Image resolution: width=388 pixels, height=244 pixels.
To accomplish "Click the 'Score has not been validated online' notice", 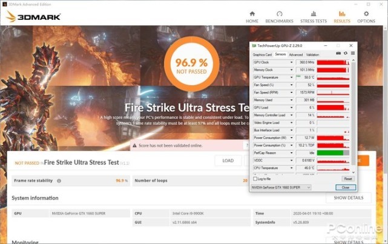I will click(171, 146).
